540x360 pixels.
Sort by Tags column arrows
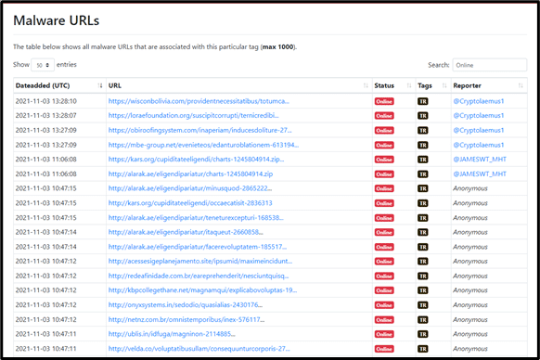444,85
